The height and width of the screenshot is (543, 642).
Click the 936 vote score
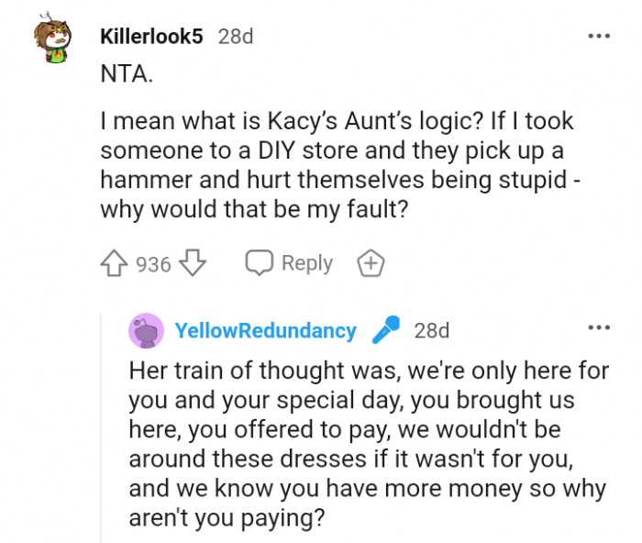point(153,264)
